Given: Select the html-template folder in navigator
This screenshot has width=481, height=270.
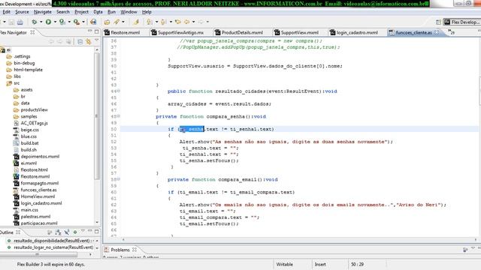Looking at the screenshot, I should 28,70.
